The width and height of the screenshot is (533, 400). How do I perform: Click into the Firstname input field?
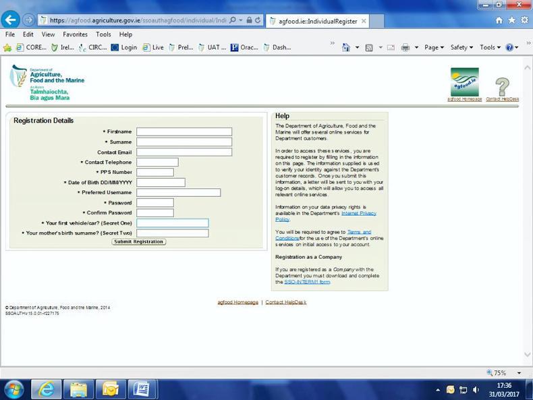coord(184,132)
